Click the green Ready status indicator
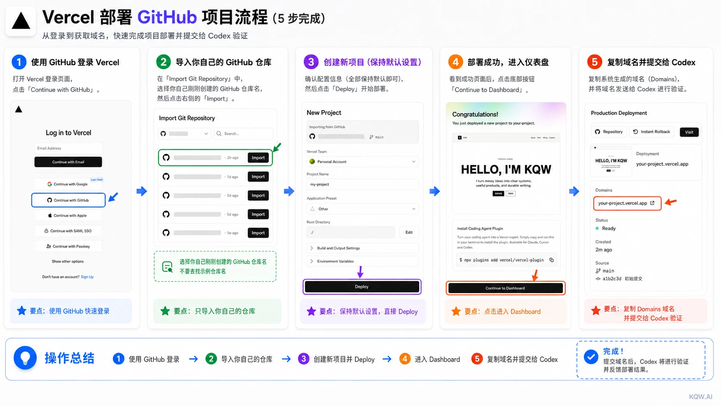This screenshot has height=406, width=721. (597, 228)
